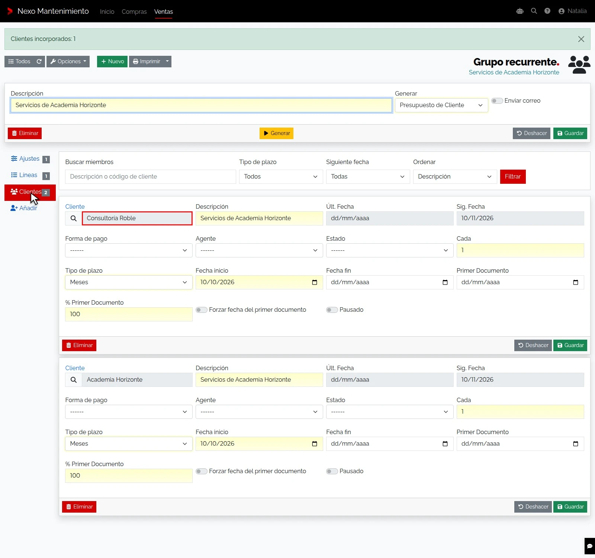
Task: Open the Natalia user menu
Action: click(x=573, y=11)
